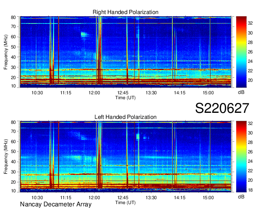257x209 pixels.
Task: Click the 20 MHz tick of left-handed plot
Action: pos(13,182)
